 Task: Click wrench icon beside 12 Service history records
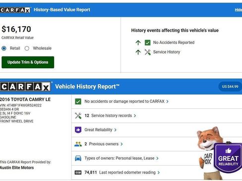78,116
